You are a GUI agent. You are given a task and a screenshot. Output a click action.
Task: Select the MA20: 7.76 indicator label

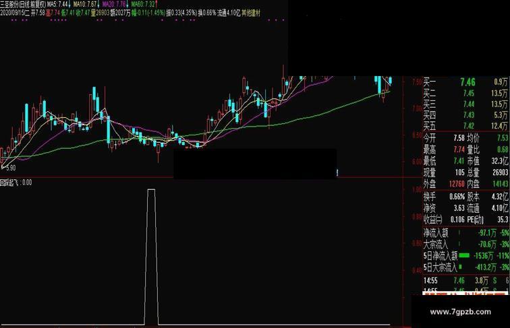coord(114,4)
